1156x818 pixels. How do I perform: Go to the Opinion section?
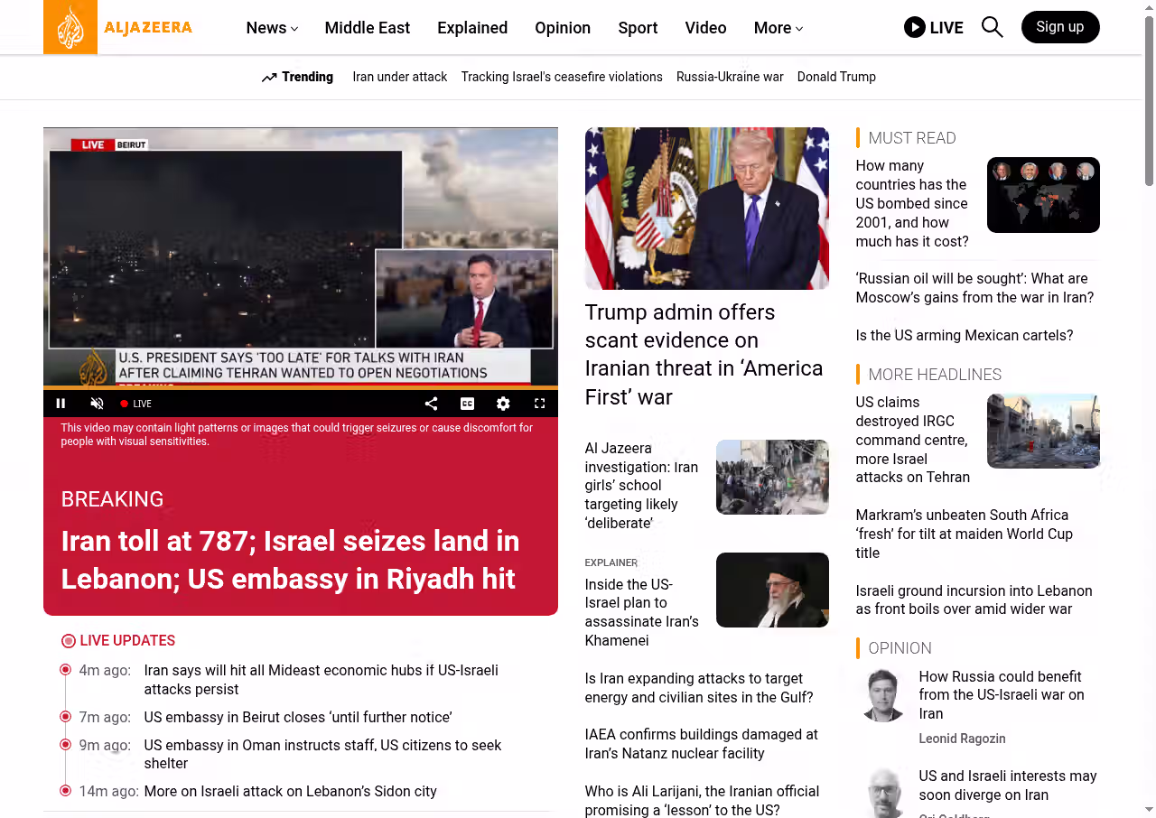562,28
